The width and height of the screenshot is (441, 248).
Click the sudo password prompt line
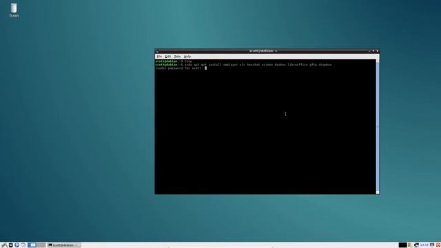(x=181, y=68)
